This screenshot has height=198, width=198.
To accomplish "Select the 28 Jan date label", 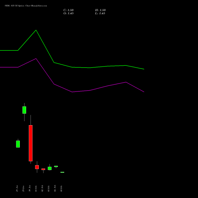I will [x=17, y=188].
